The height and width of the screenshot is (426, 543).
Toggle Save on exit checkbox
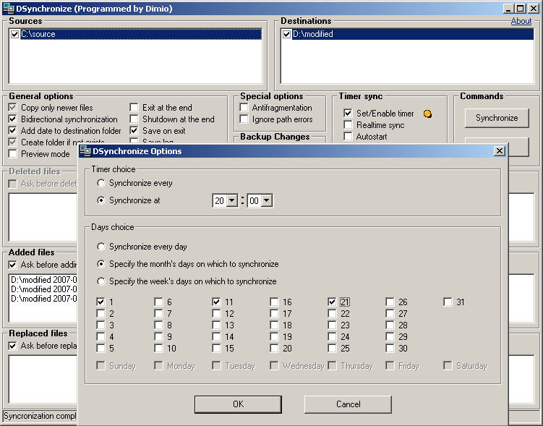pyautogui.click(x=134, y=131)
